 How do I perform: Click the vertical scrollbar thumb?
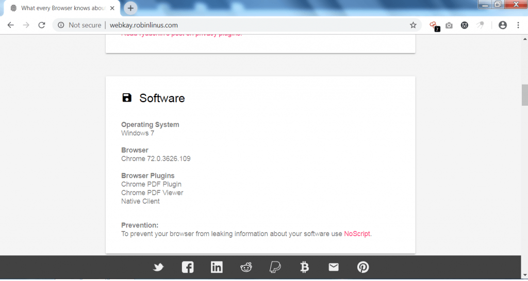click(x=524, y=95)
